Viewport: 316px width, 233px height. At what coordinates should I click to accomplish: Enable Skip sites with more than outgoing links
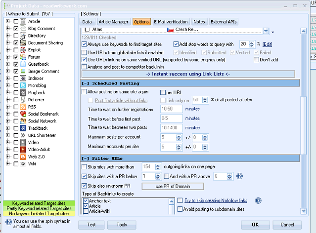point(84,167)
